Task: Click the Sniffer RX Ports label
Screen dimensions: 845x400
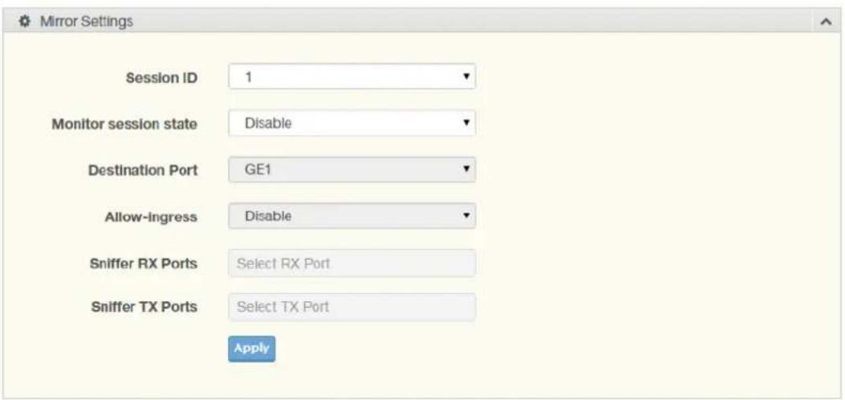Action: tap(144, 263)
